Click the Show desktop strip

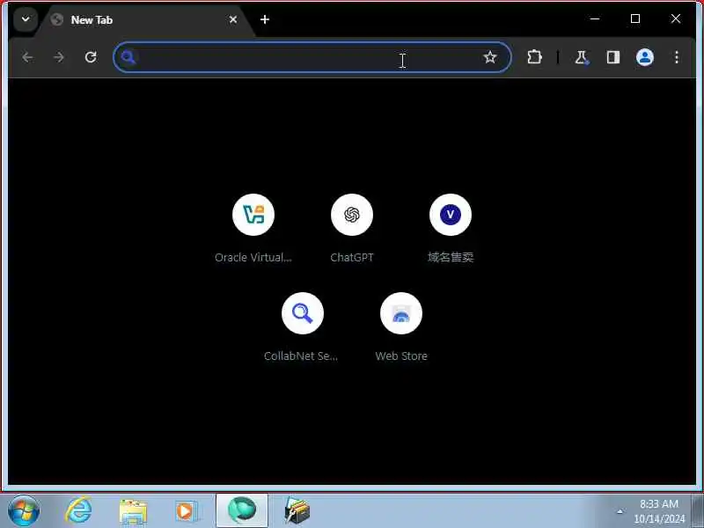point(698,511)
